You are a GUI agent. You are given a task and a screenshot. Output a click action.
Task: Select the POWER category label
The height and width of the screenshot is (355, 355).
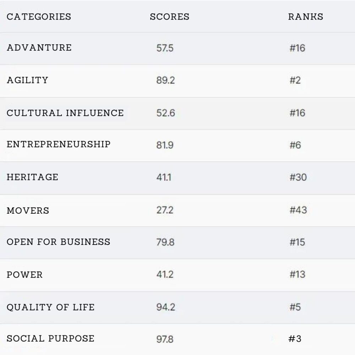pos(24,275)
